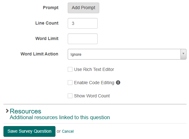Save the survey question
189x139 pixels.
tap(29, 131)
